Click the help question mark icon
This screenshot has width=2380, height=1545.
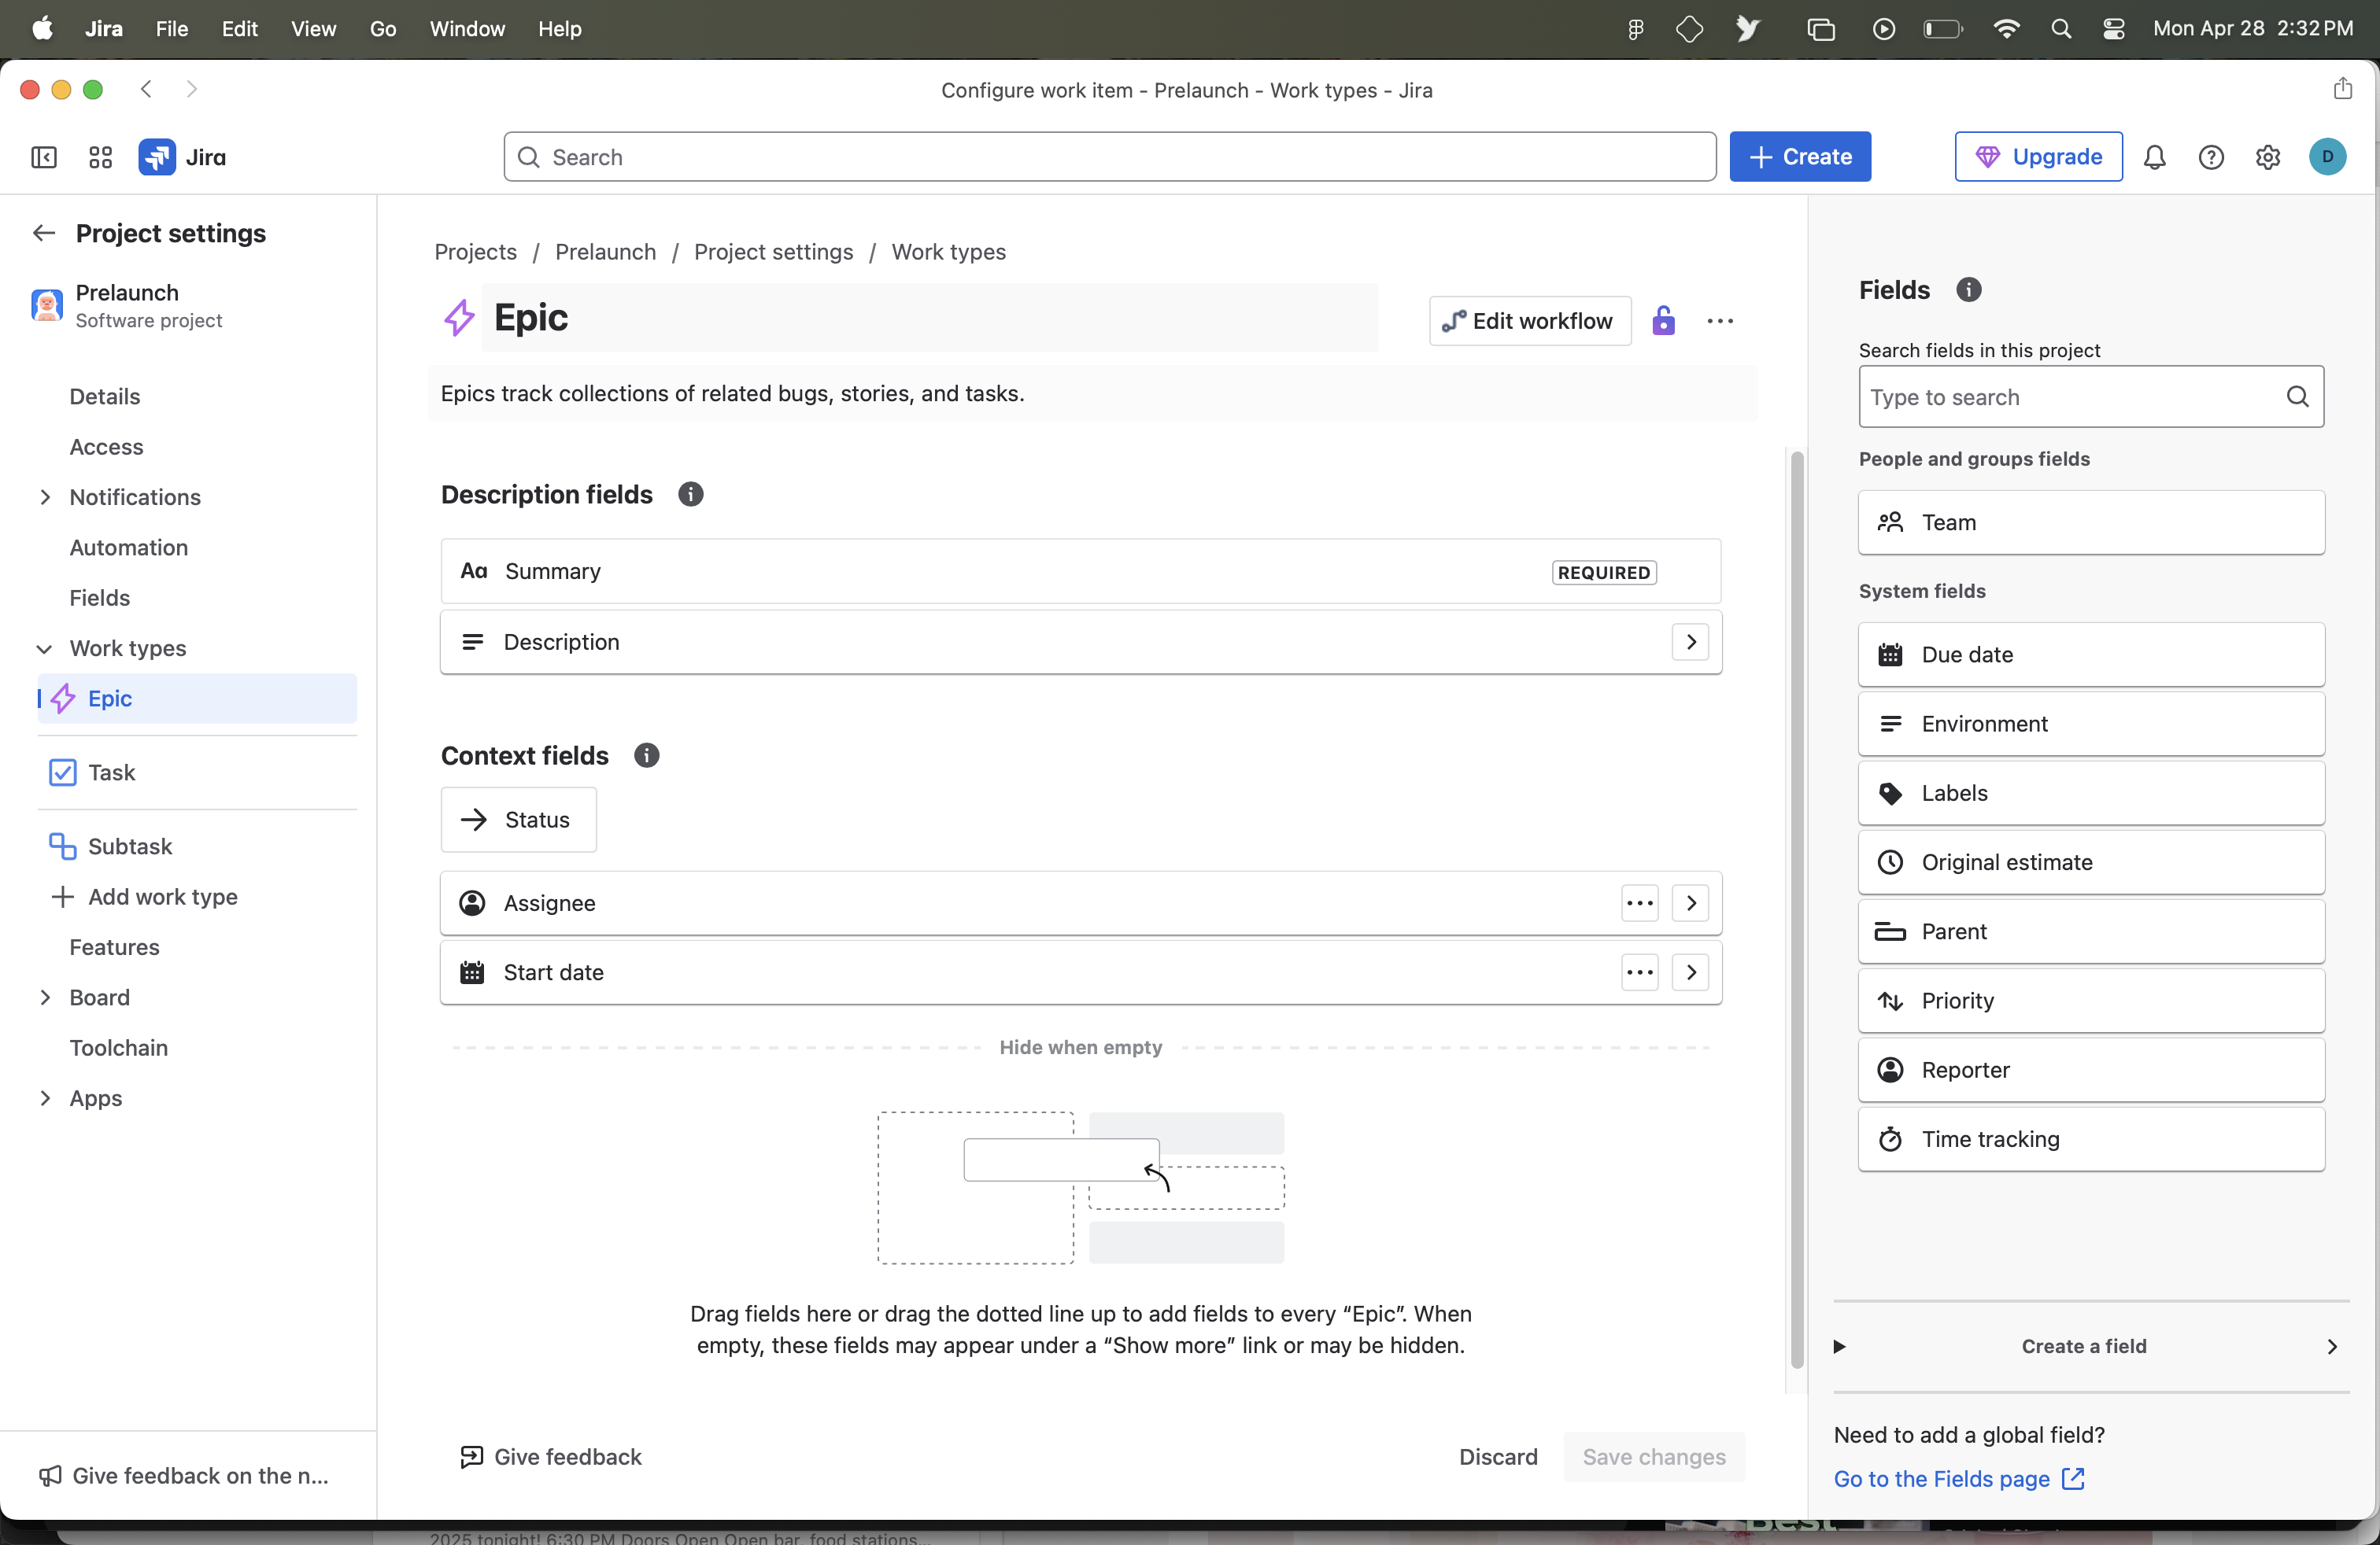2211,158
